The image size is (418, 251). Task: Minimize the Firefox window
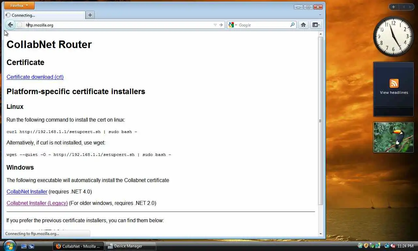[x=298, y=7]
